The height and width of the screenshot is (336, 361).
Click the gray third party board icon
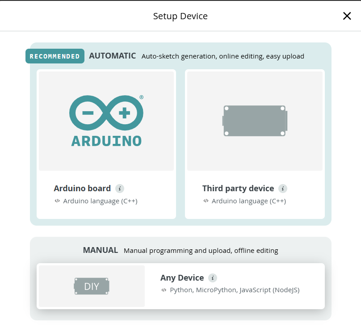point(255,121)
